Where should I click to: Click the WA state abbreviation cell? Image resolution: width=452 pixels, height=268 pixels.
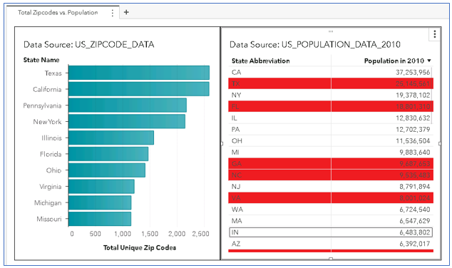(x=280, y=210)
